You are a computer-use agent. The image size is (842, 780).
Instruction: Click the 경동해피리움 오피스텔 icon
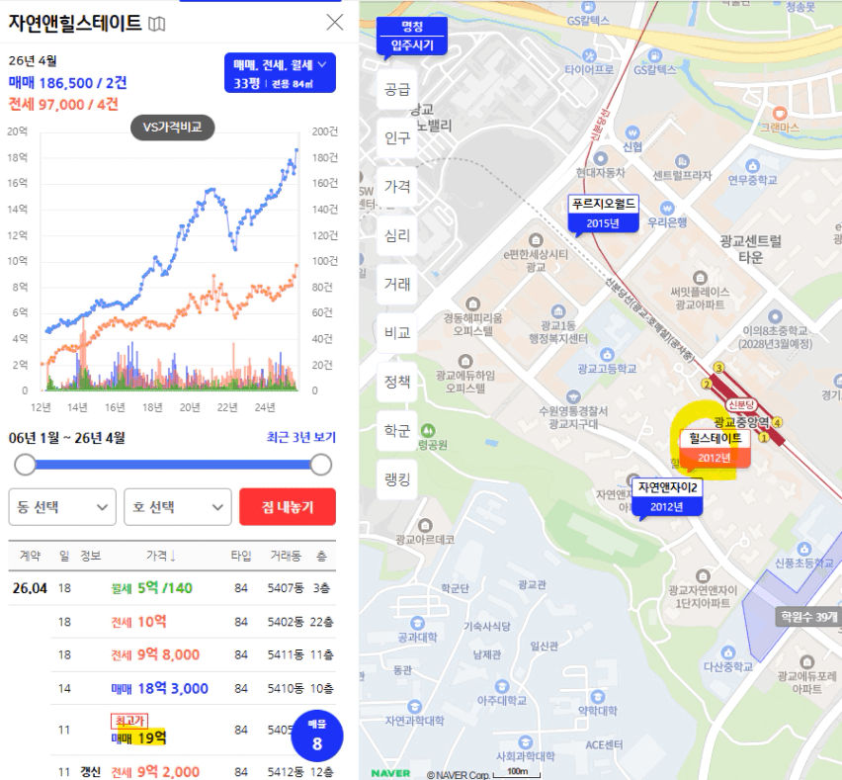(x=472, y=304)
